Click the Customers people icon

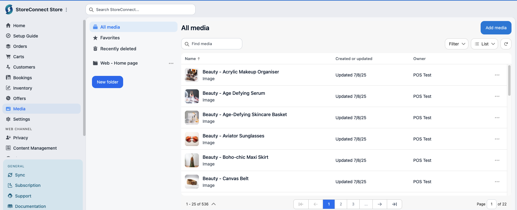[8, 67]
